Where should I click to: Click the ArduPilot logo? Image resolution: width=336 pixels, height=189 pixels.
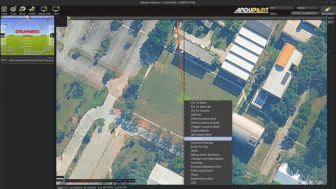[251, 10]
